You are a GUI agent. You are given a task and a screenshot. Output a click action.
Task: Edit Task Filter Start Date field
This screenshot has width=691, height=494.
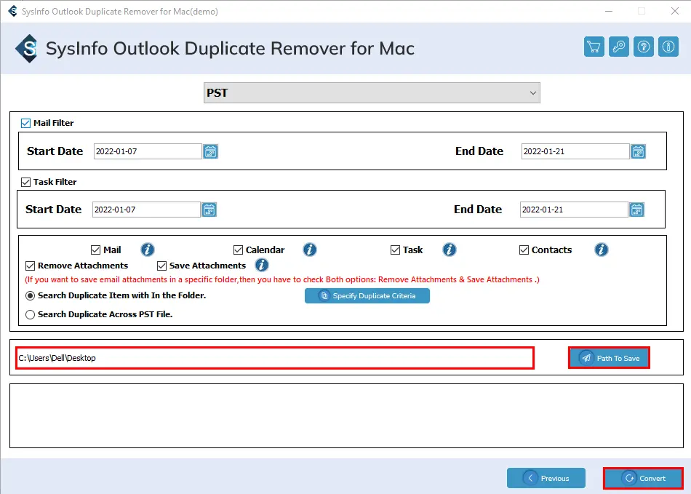point(146,210)
